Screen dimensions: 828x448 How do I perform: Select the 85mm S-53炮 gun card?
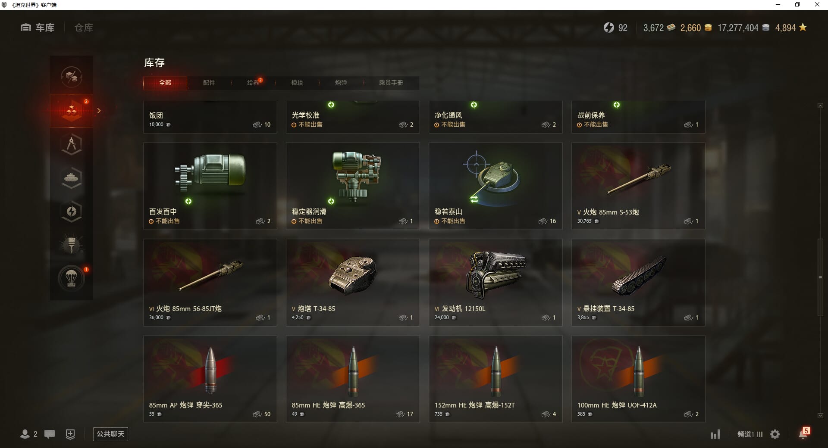pyautogui.click(x=638, y=186)
